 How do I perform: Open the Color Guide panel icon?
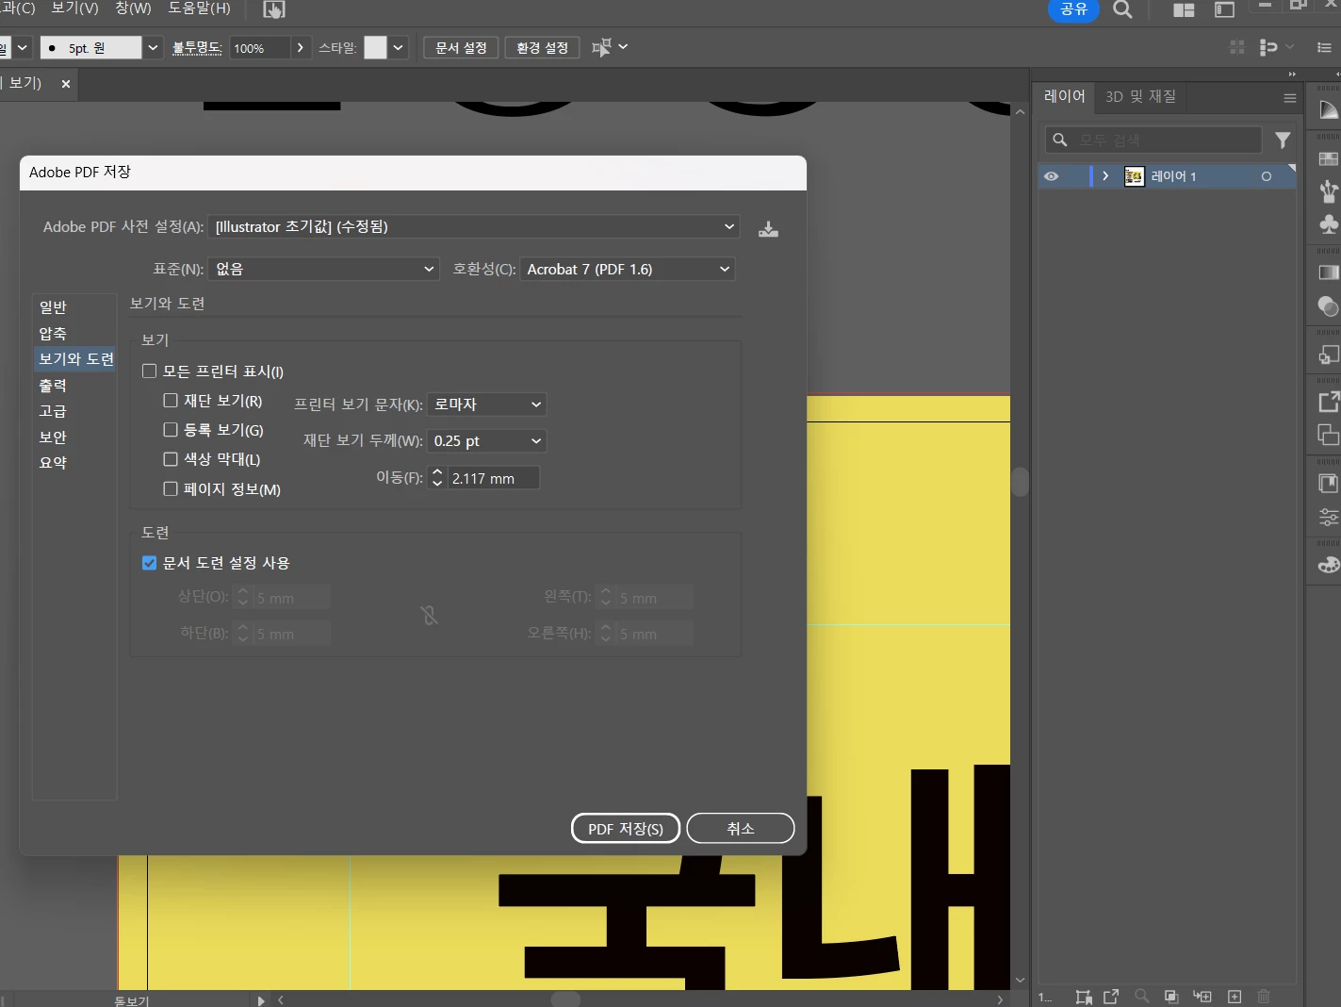pos(1329,110)
